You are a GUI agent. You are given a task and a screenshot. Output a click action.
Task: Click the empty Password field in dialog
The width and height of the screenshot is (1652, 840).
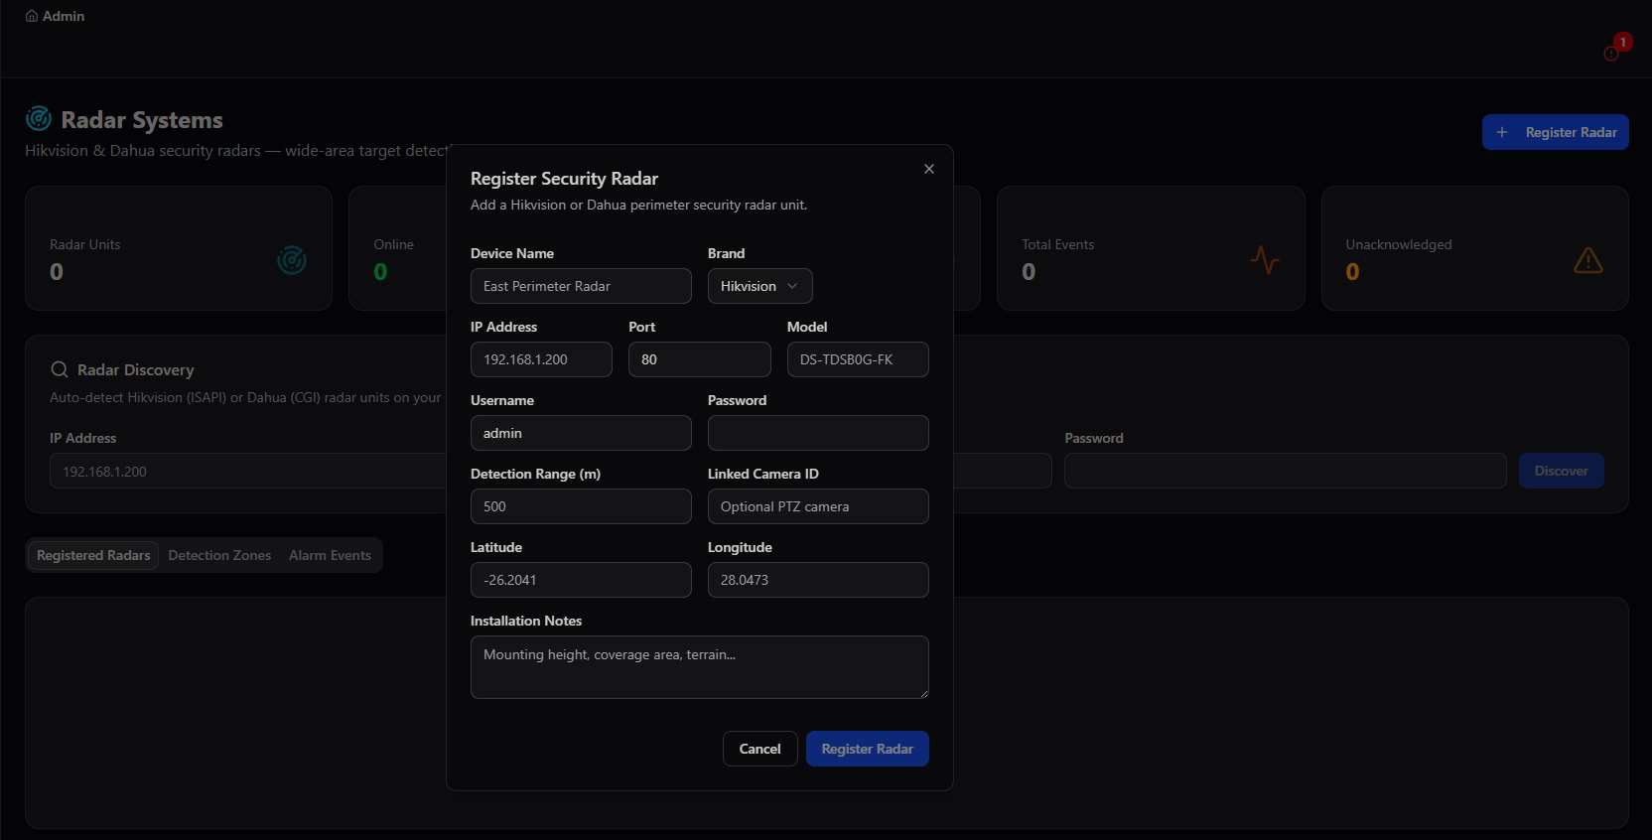(818, 433)
